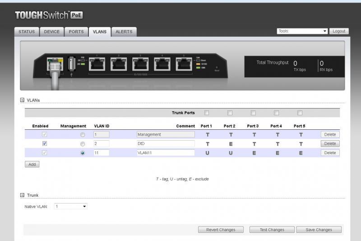
Task: Collapse the Trunk section
Action: [22, 195]
